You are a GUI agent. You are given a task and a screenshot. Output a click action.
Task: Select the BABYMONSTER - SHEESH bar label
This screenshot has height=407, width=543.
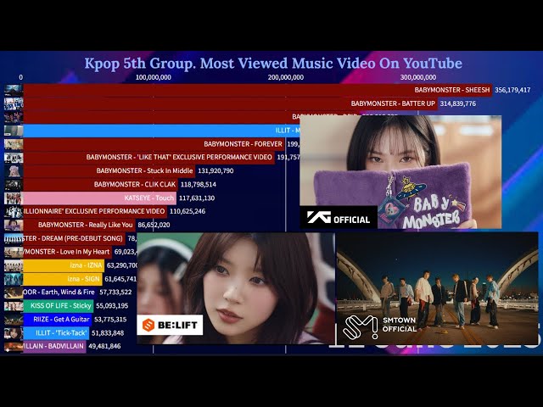[452, 90]
